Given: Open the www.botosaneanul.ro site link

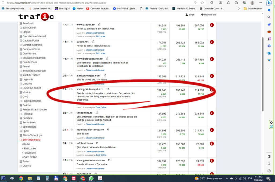Looking at the screenshot, I should tap(91, 59).
